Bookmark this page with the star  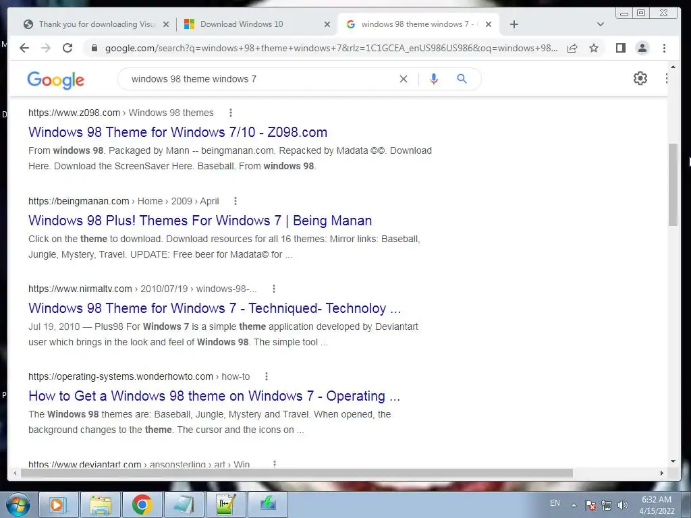pos(594,48)
